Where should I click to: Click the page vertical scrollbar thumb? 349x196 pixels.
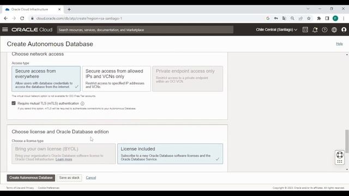click(347, 142)
